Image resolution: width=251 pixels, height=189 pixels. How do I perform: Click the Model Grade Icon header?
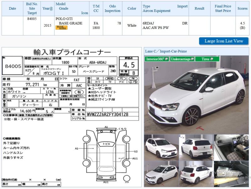pos(72,8)
